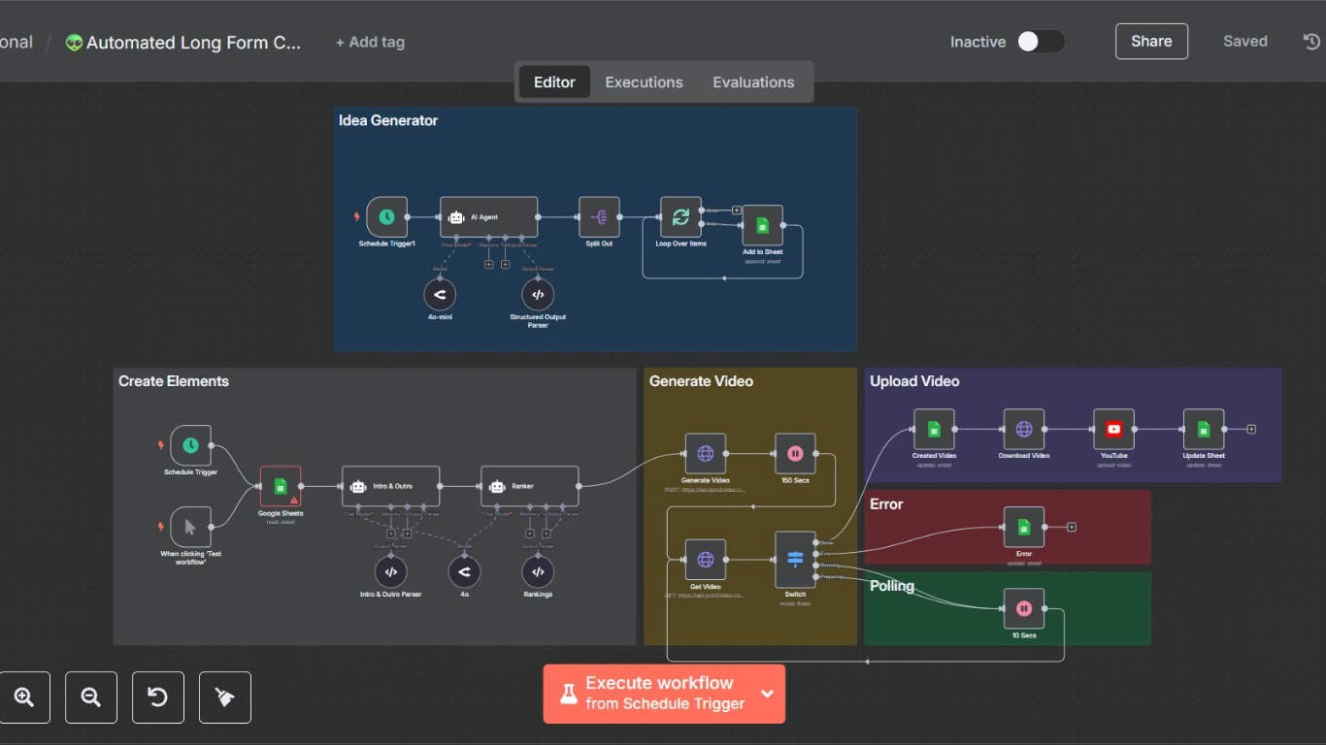The height and width of the screenshot is (745, 1326).
Task: Click the + Add tag link
Action: click(x=370, y=43)
